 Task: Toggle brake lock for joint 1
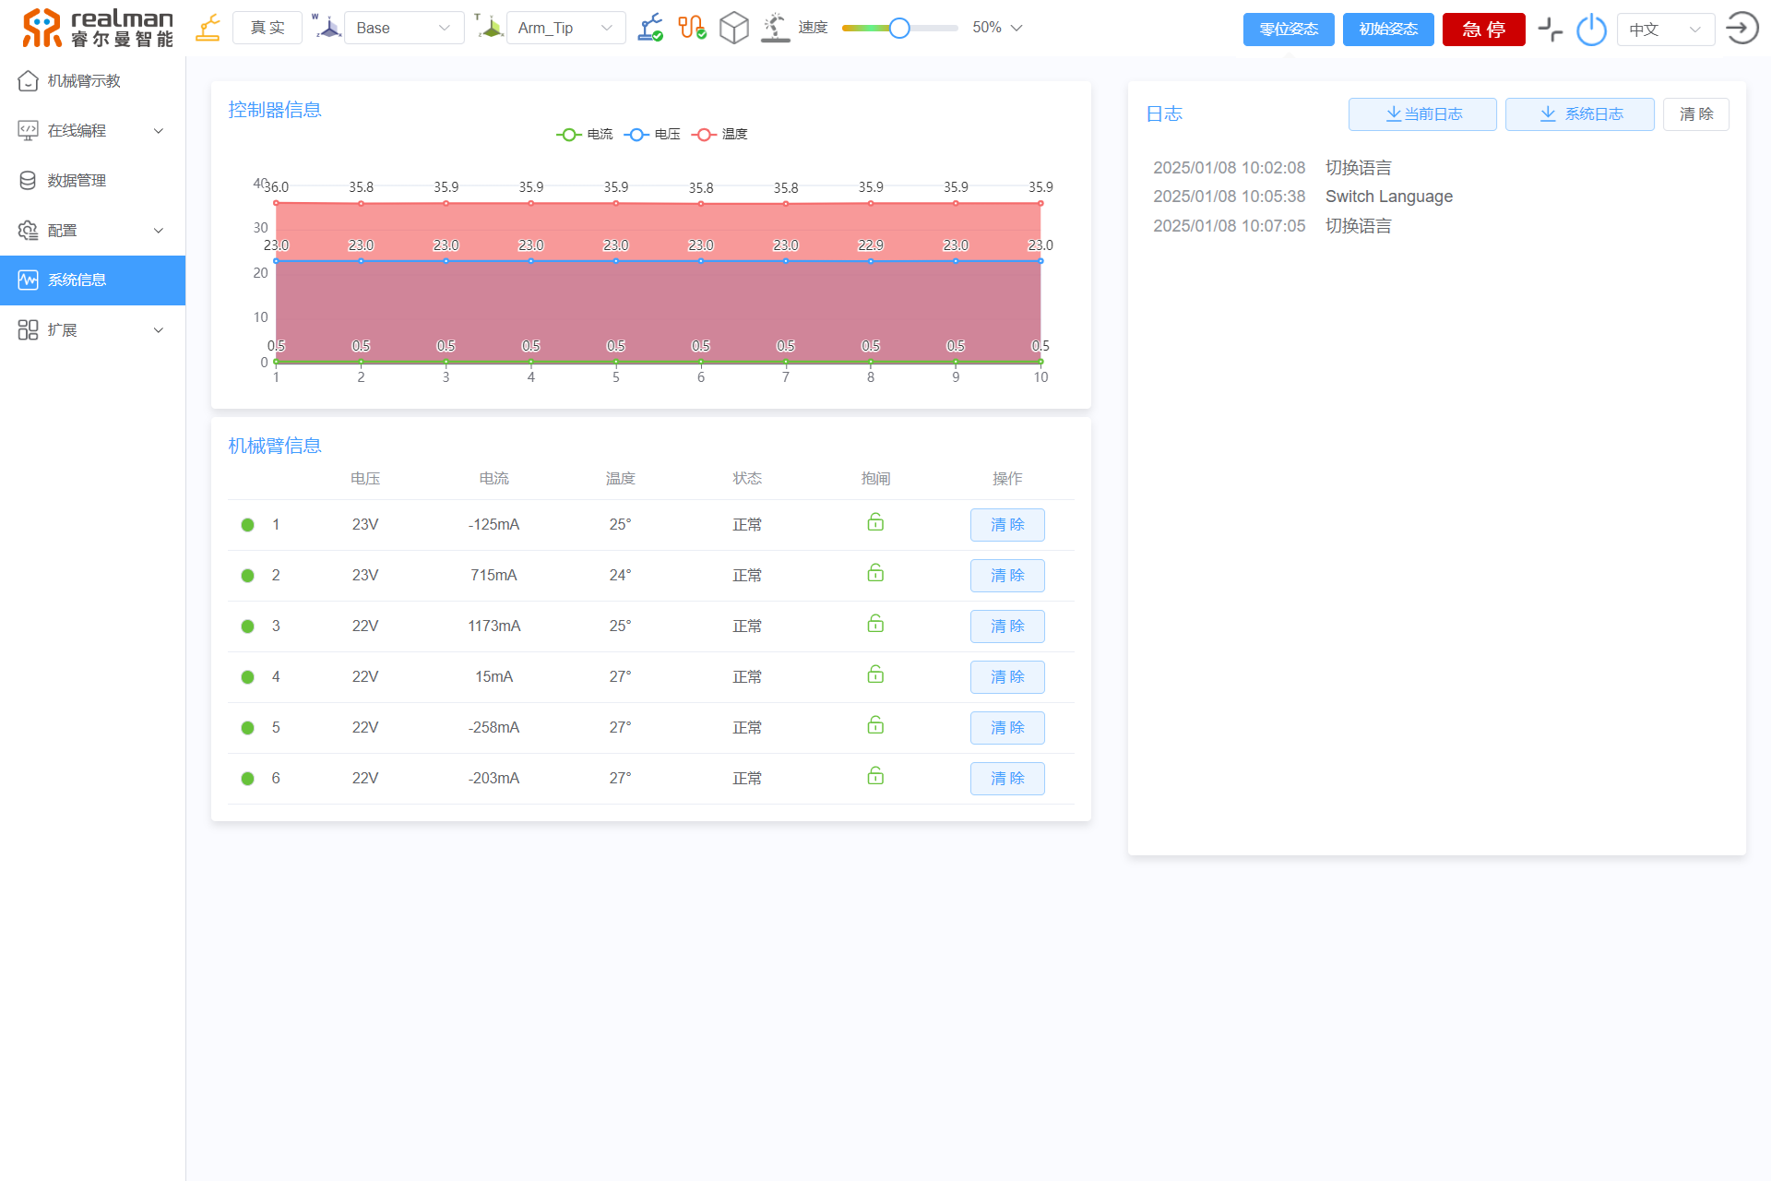coord(875,523)
